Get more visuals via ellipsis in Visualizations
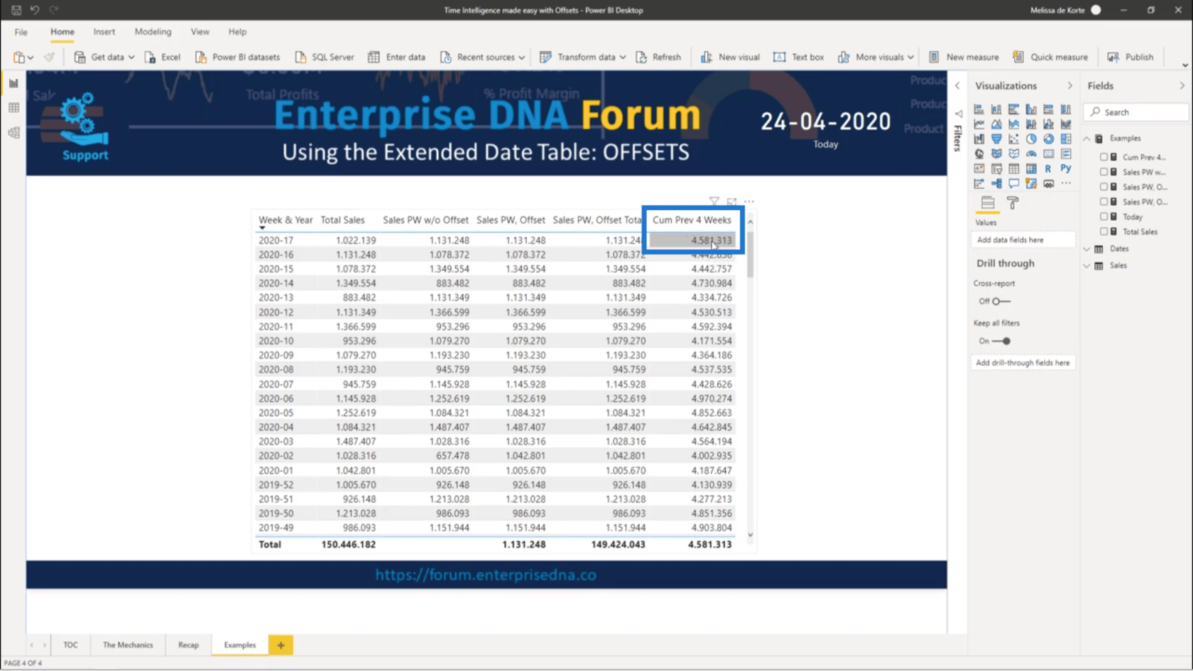This screenshot has width=1193, height=671. pos(1066,184)
